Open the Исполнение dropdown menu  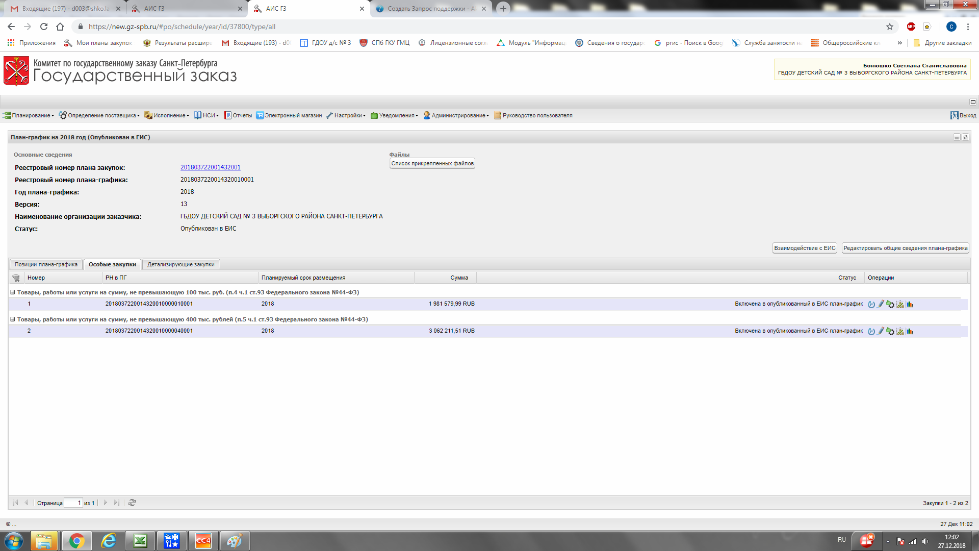tap(167, 115)
